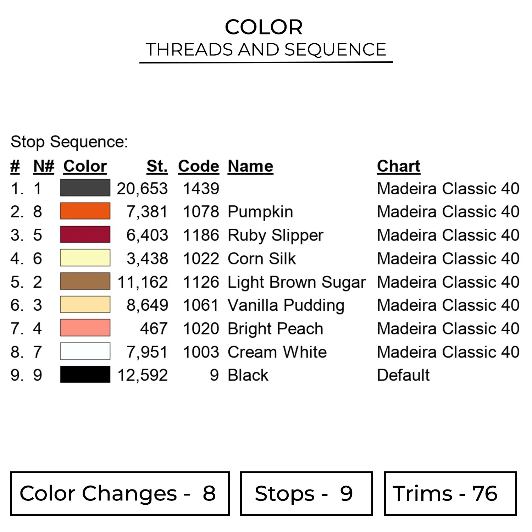The width and height of the screenshot is (532, 532).
Task: Select the Ruby Slipper red swatch
Action: pyautogui.click(x=85, y=234)
